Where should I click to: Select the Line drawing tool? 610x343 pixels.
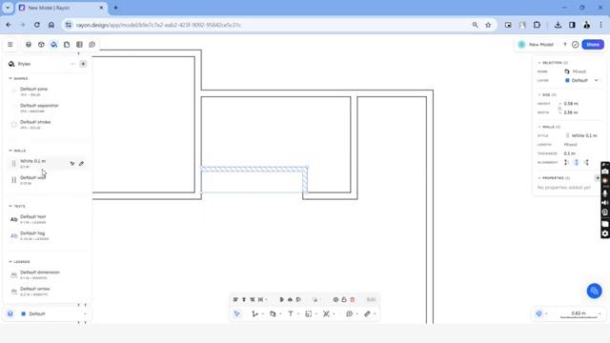254,313
